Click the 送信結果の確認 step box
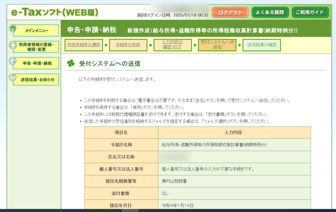This screenshot has width=336, height=212. 262,45
